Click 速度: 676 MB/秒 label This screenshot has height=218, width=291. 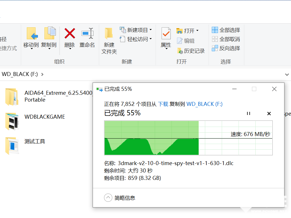(x=250, y=134)
